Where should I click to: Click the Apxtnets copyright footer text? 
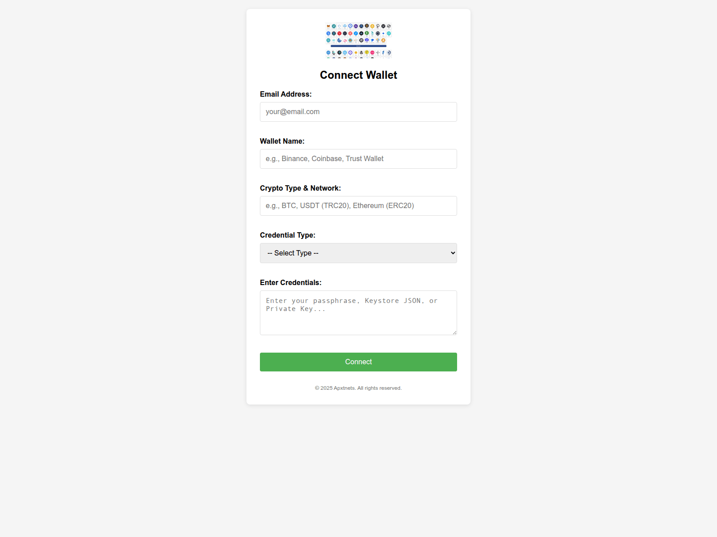coord(358,388)
